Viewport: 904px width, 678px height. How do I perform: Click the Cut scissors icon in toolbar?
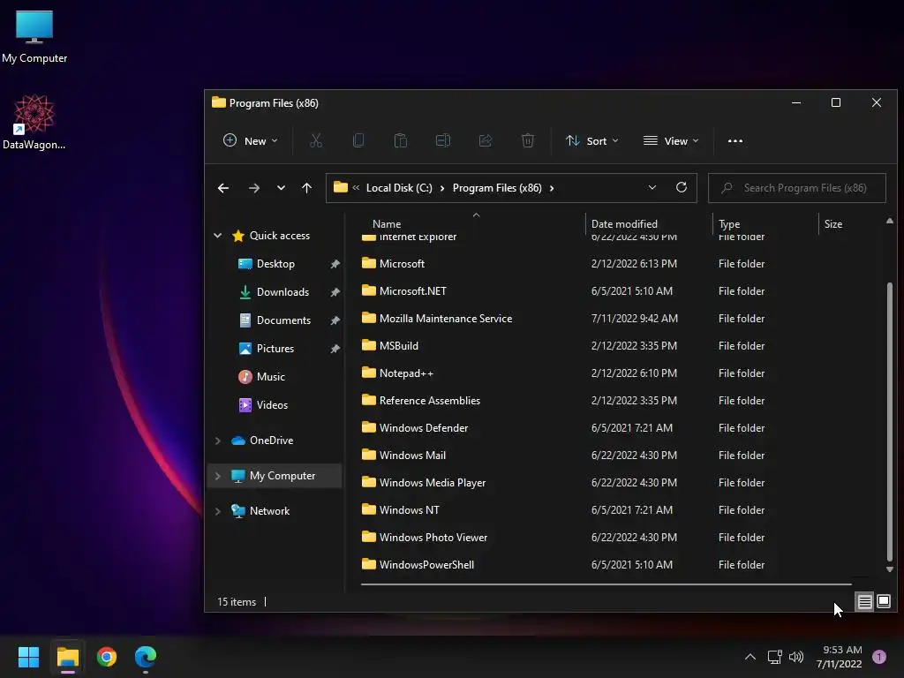pyautogui.click(x=316, y=140)
